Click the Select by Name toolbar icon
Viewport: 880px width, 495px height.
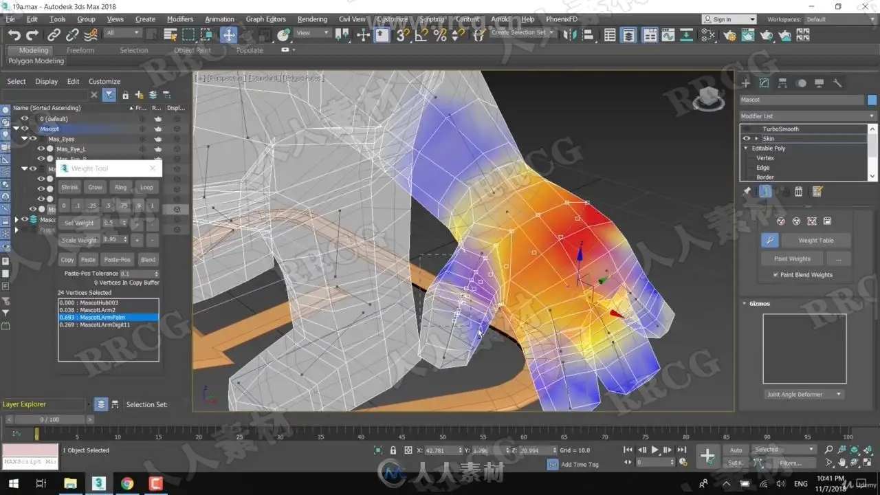click(171, 34)
